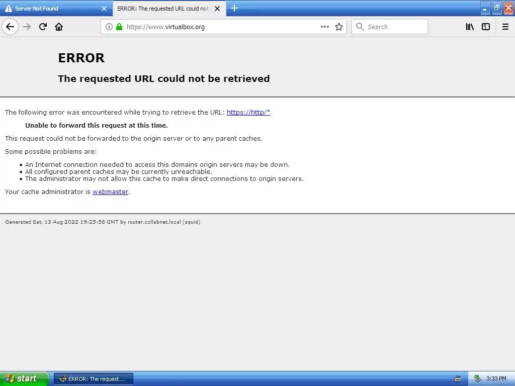The width and height of the screenshot is (515, 386).
Task: Minimize the browser window
Action: coord(485,8)
